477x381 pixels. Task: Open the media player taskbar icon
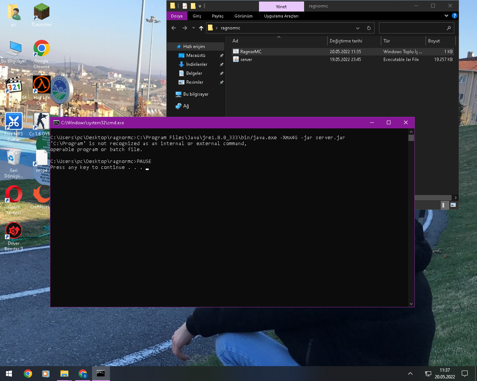point(46,374)
